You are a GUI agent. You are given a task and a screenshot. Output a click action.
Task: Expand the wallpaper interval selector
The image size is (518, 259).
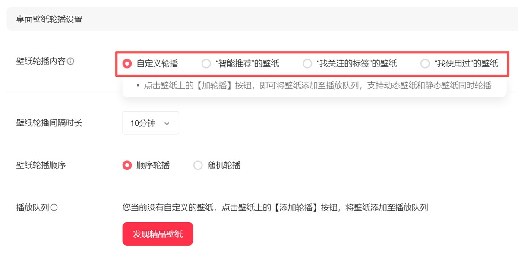150,123
